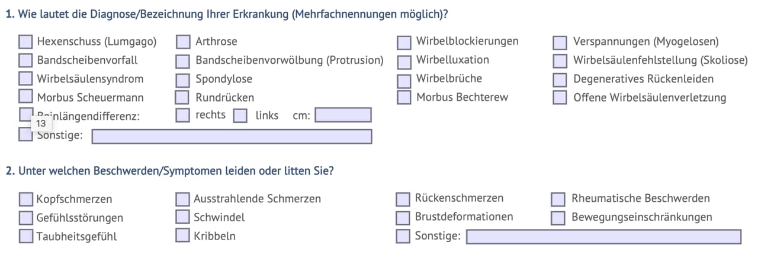
Task: Check the Hexenschuss (Lumgago) checkbox
Action: pos(25,41)
